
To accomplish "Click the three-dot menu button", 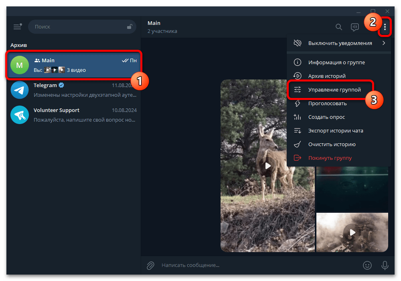I will [385, 27].
